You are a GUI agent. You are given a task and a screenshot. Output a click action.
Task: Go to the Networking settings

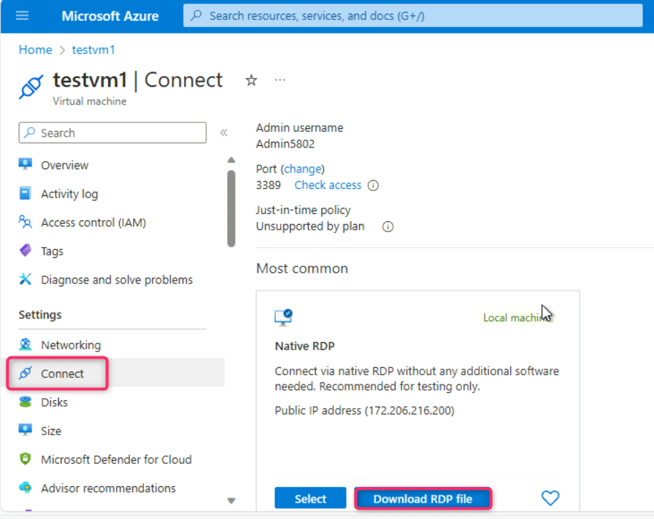tap(70, 345)
